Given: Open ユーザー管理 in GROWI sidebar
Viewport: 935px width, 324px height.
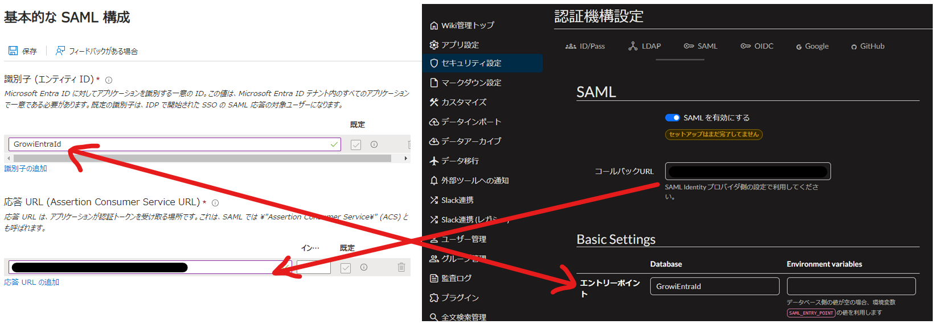Looking at the screenshot, I should (x=458, y=239).
